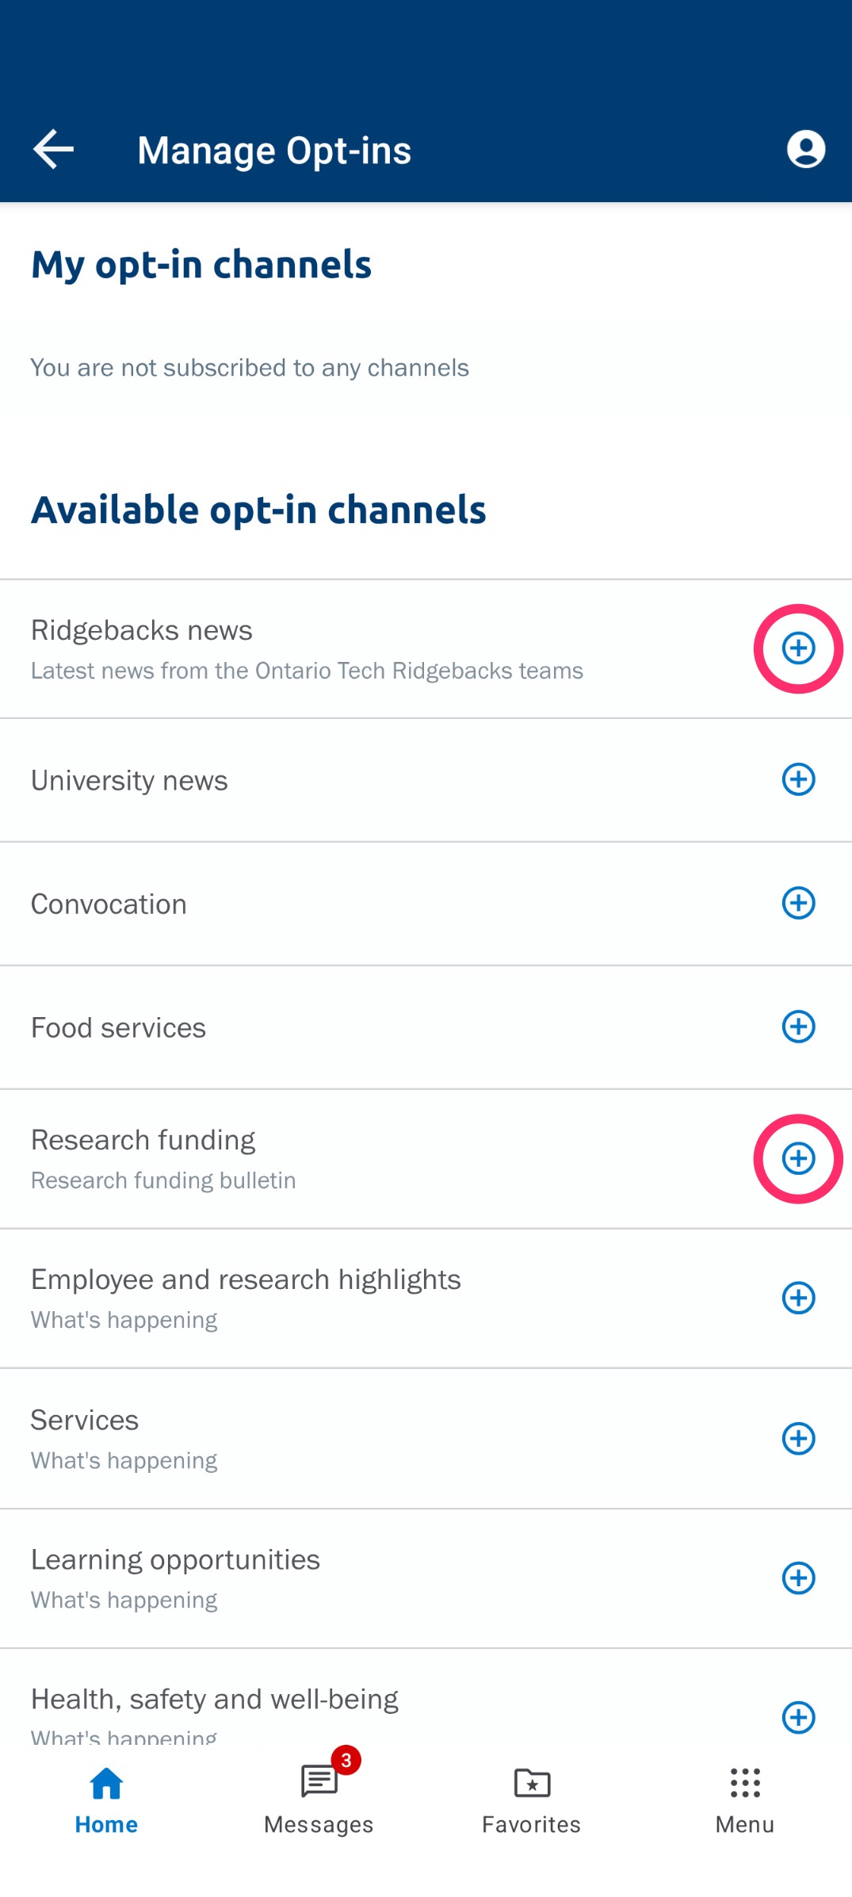Screen dimensions: 852x1897
Task: Subscribe to Health, safety and well-being
Action: [x=798, y=1717]
